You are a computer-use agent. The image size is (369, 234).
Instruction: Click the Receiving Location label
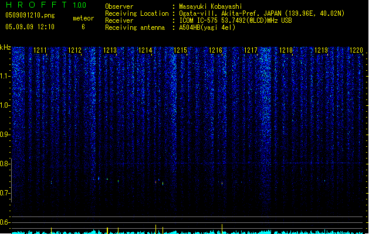coord(137,13)
